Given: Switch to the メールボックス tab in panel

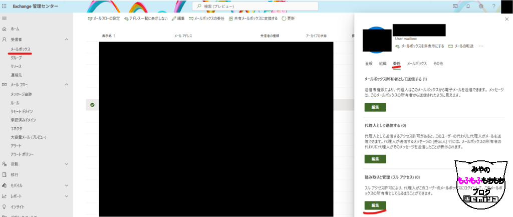Looking at the screenshot, I should (417, 64).
